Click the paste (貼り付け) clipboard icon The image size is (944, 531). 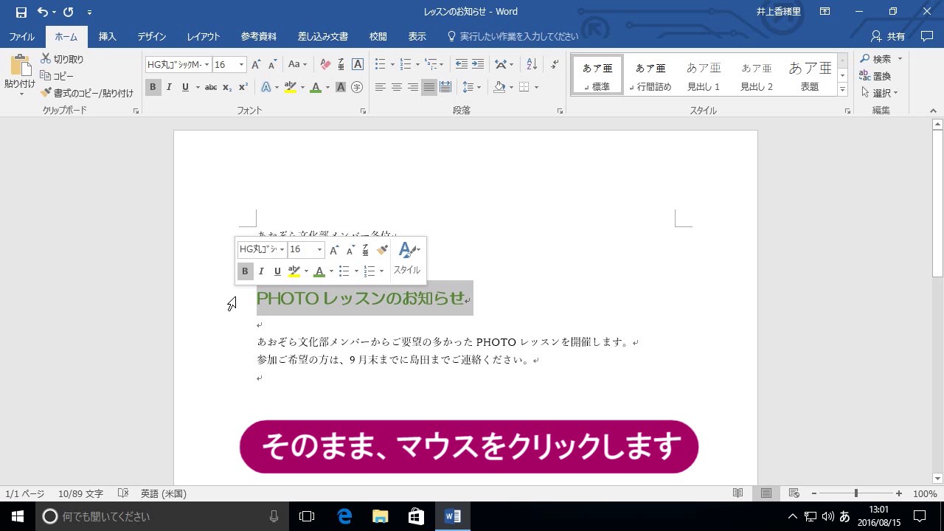[x=19, y=66]
